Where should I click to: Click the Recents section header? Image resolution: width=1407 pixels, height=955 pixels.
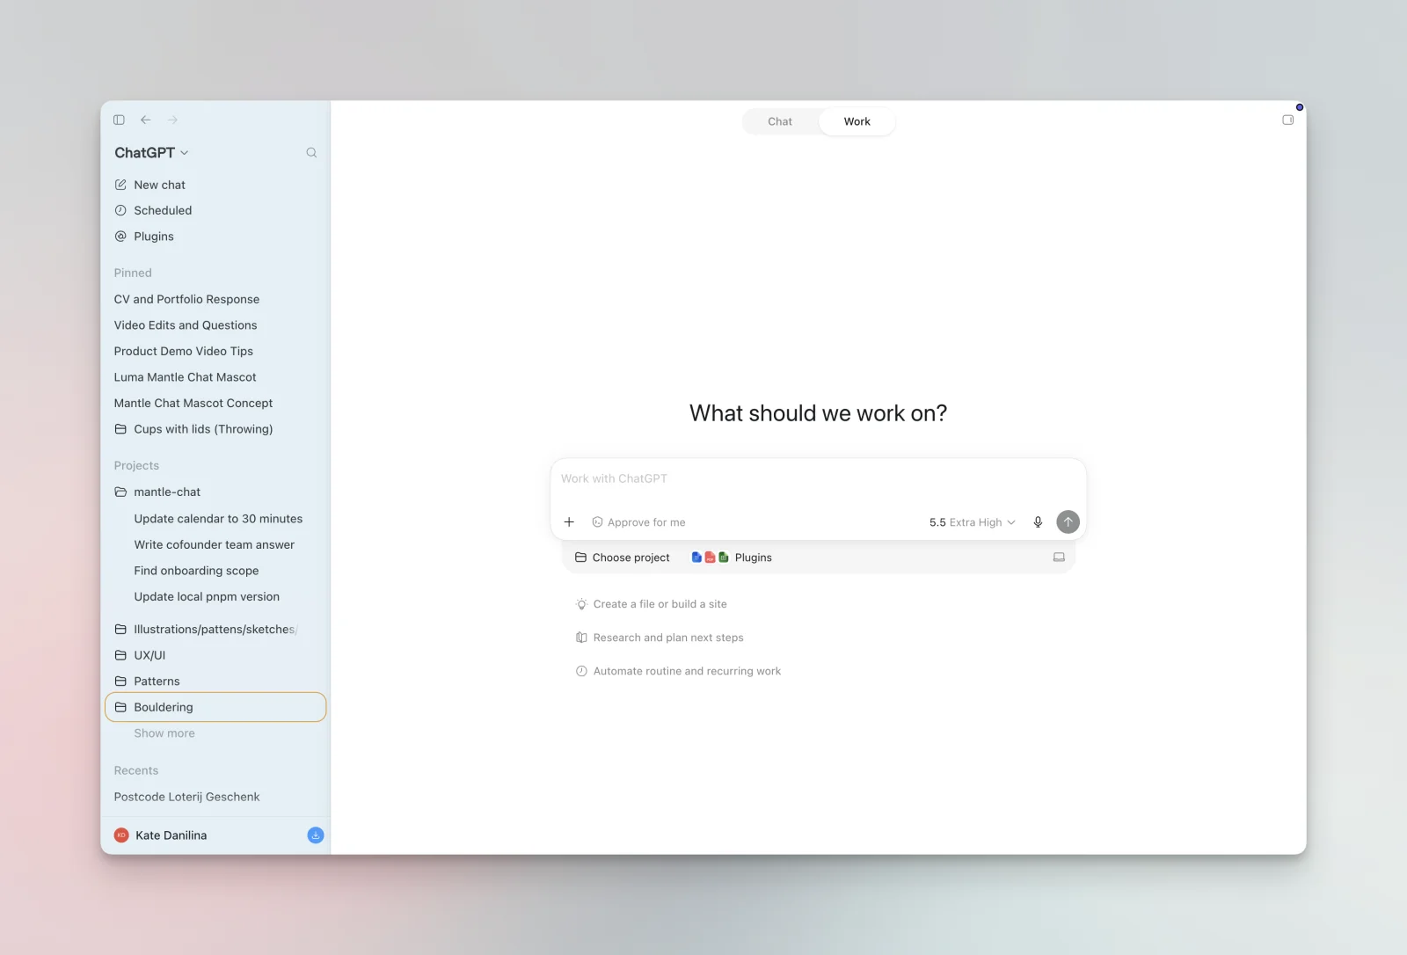click(x=136, y=770)
